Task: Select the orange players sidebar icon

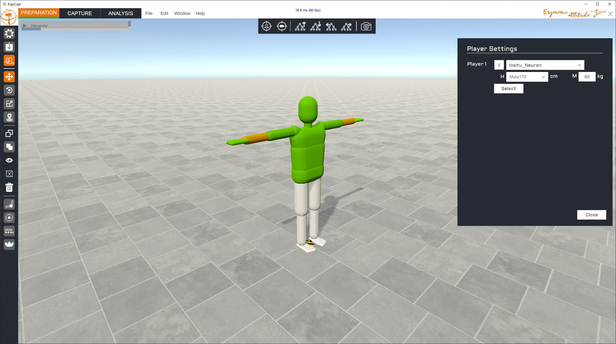Action: [9, 60]
